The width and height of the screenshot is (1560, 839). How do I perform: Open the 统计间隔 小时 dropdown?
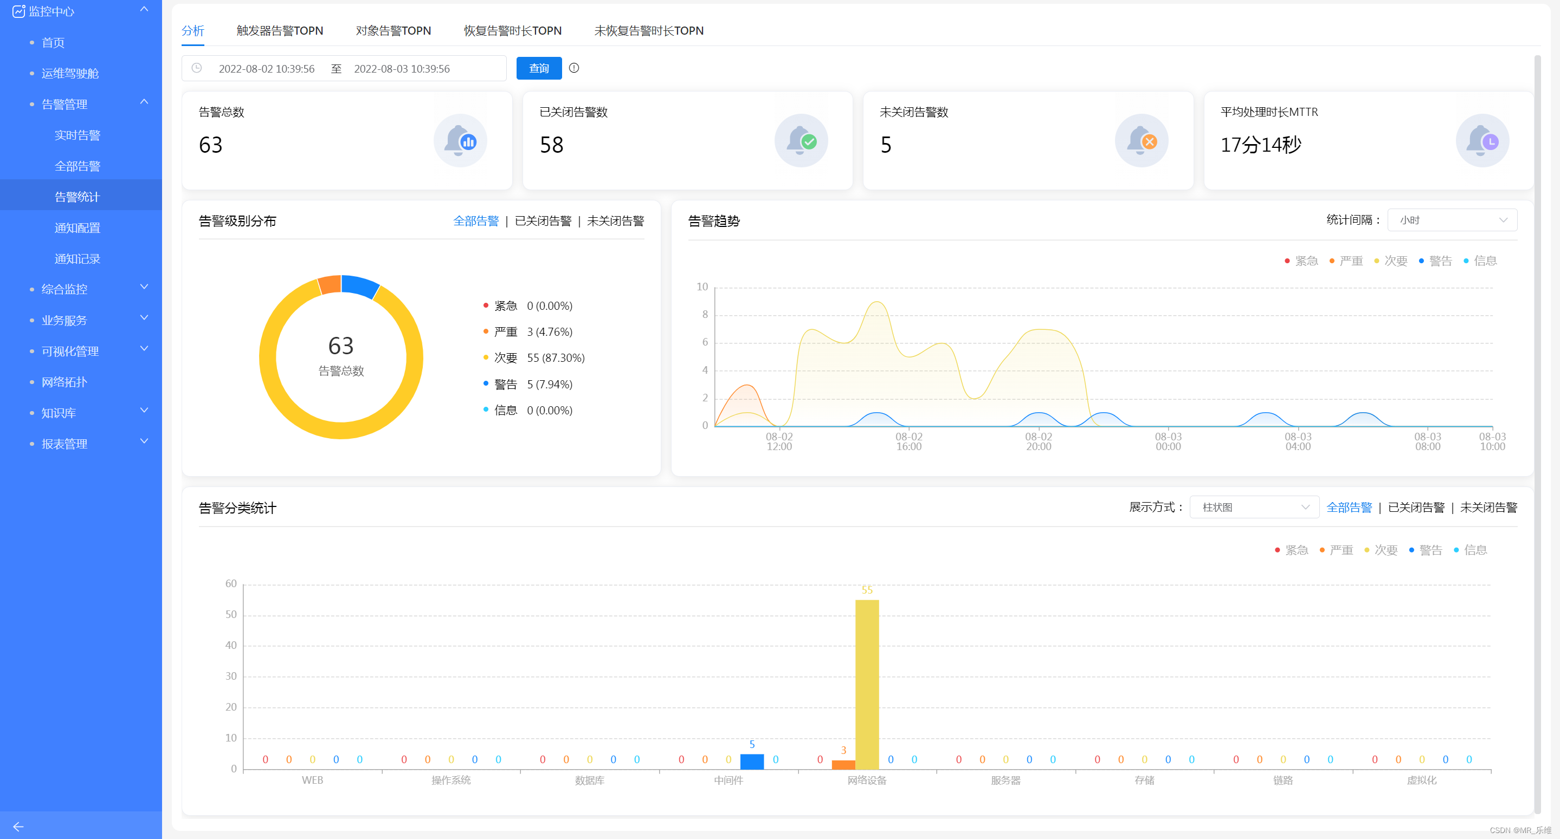tap(1452, 220)
